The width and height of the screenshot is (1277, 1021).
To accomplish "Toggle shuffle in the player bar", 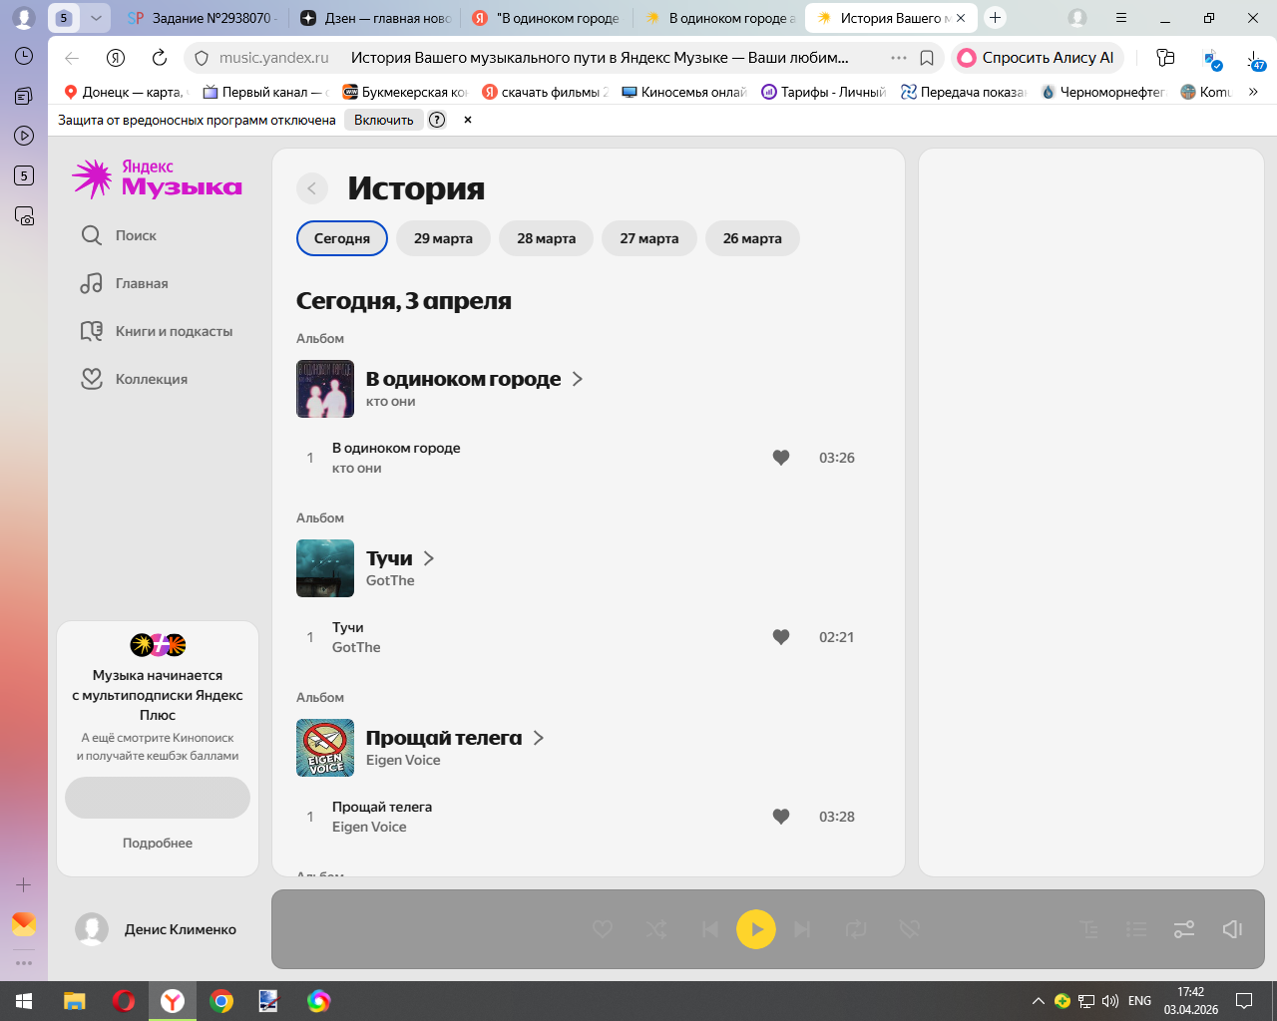I will (656, 929).
